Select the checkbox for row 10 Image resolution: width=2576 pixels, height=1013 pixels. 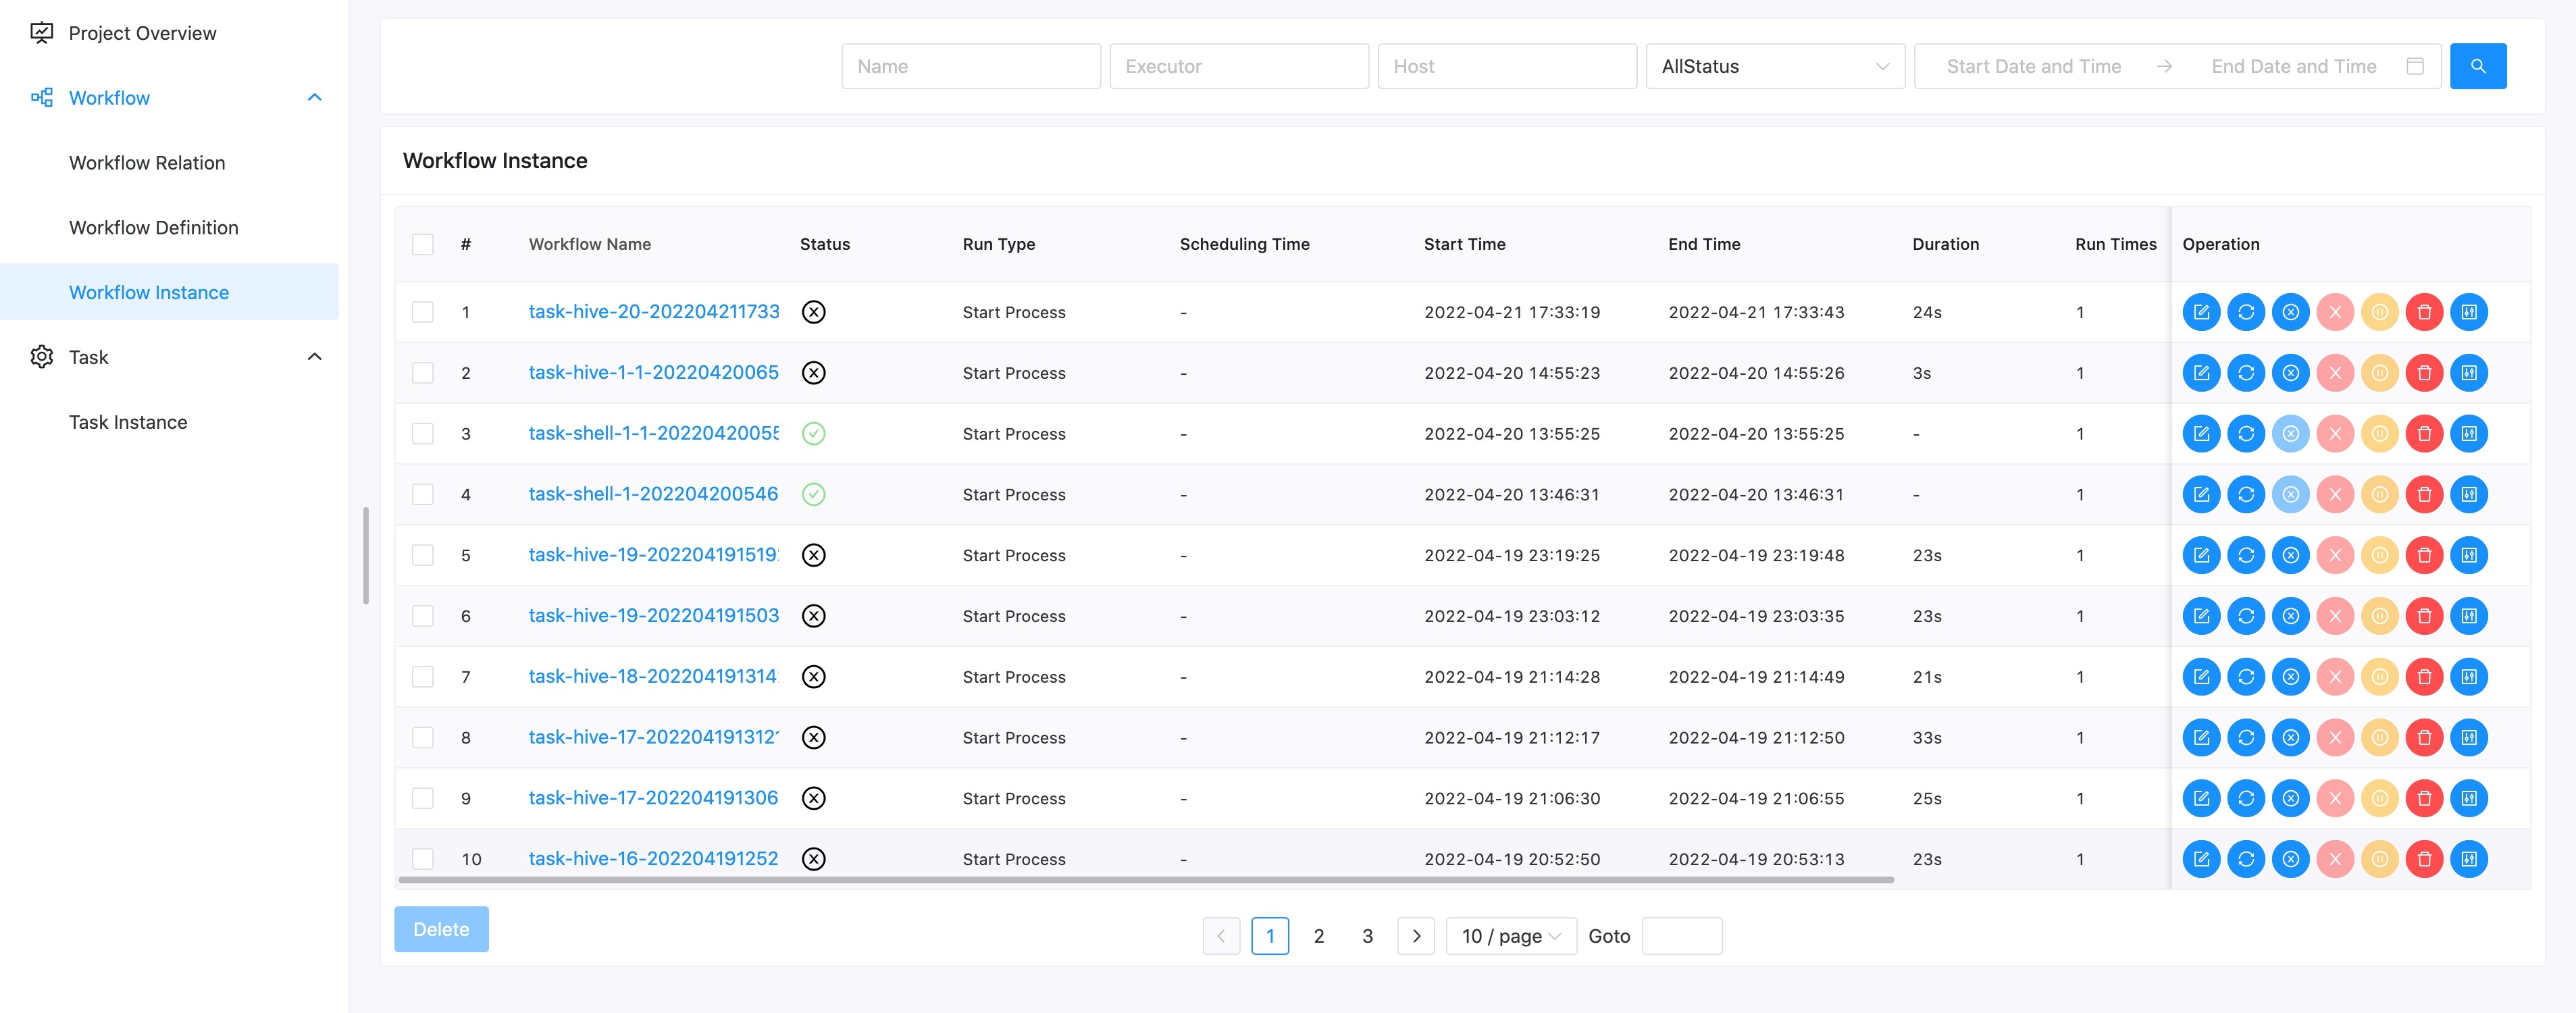(423, 859)
